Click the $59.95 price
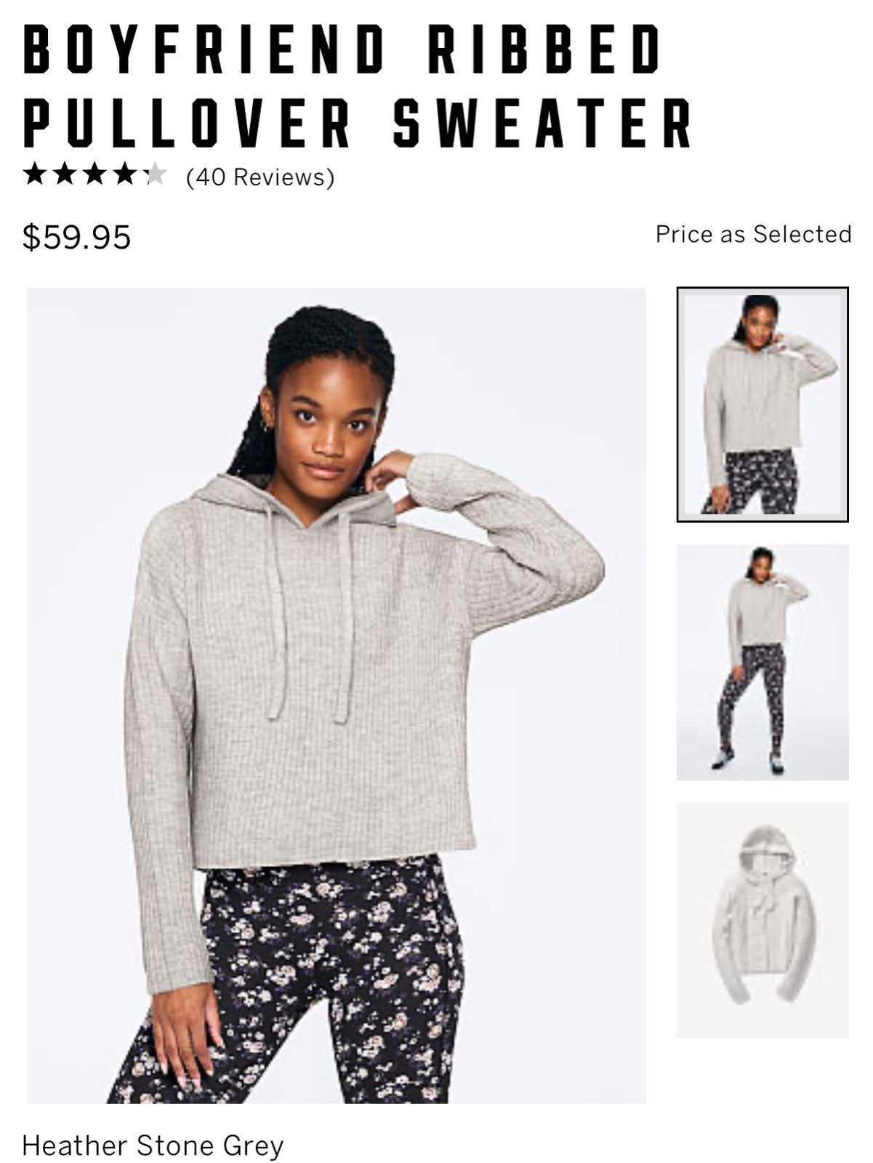 point(76,237)
